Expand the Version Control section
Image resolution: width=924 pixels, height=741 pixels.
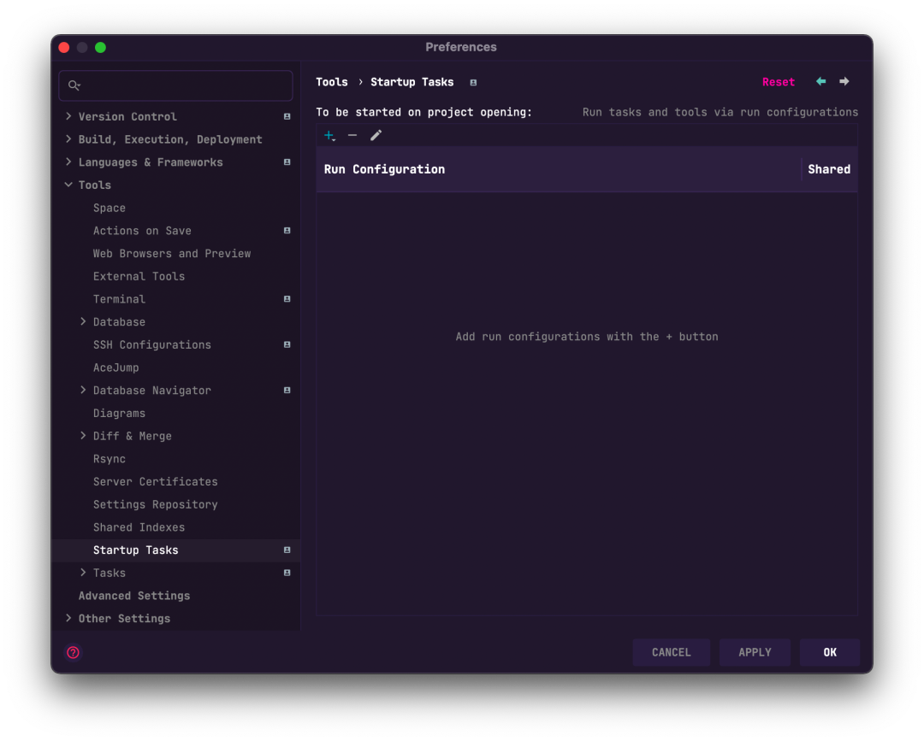[x=68, y=116]
